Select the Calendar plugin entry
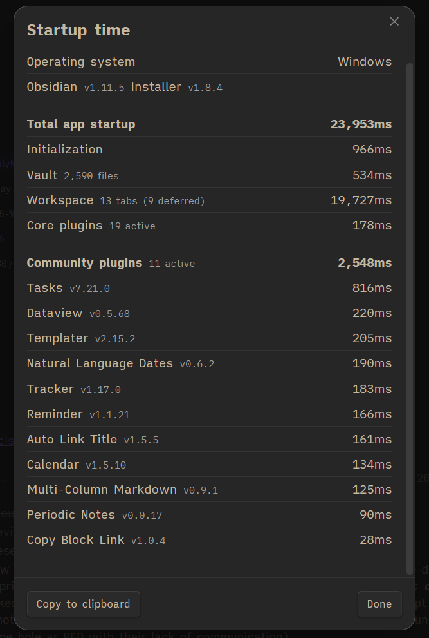The width and height of the screenshot is (429, 638). [x=209, y=465]
